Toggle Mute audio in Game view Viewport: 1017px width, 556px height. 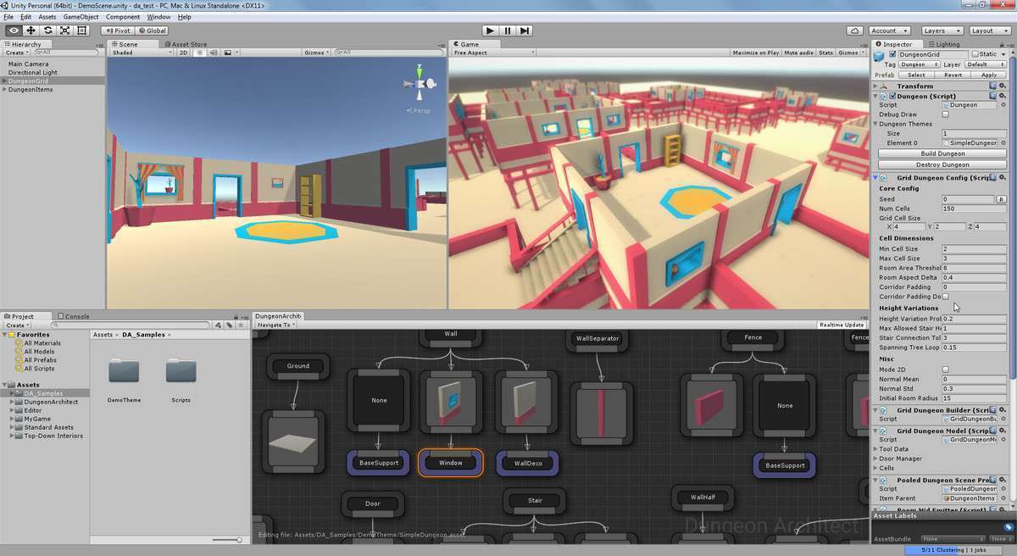[x=798, y=53]
